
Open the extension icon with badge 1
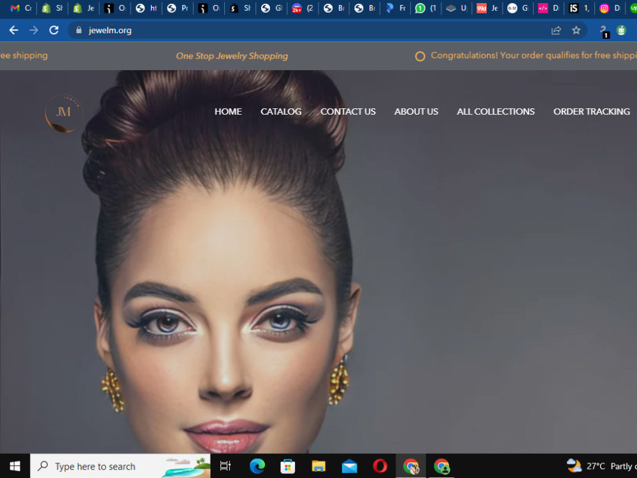tap(604, 31)
